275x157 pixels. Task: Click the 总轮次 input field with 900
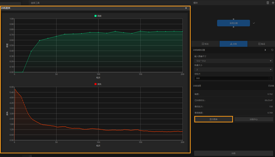[231, 78]
